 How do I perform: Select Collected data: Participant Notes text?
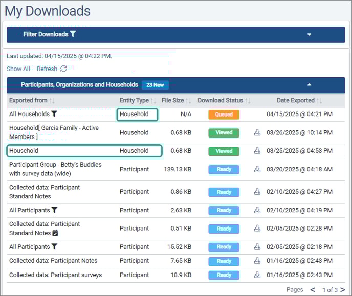53,261
